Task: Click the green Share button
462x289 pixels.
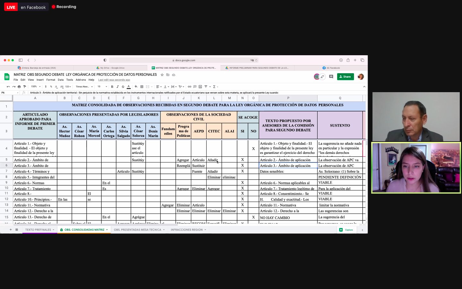Action: (x=346, y=77)
